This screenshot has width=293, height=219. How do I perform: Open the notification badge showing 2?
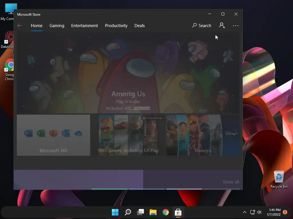click(x=285, y=212)
